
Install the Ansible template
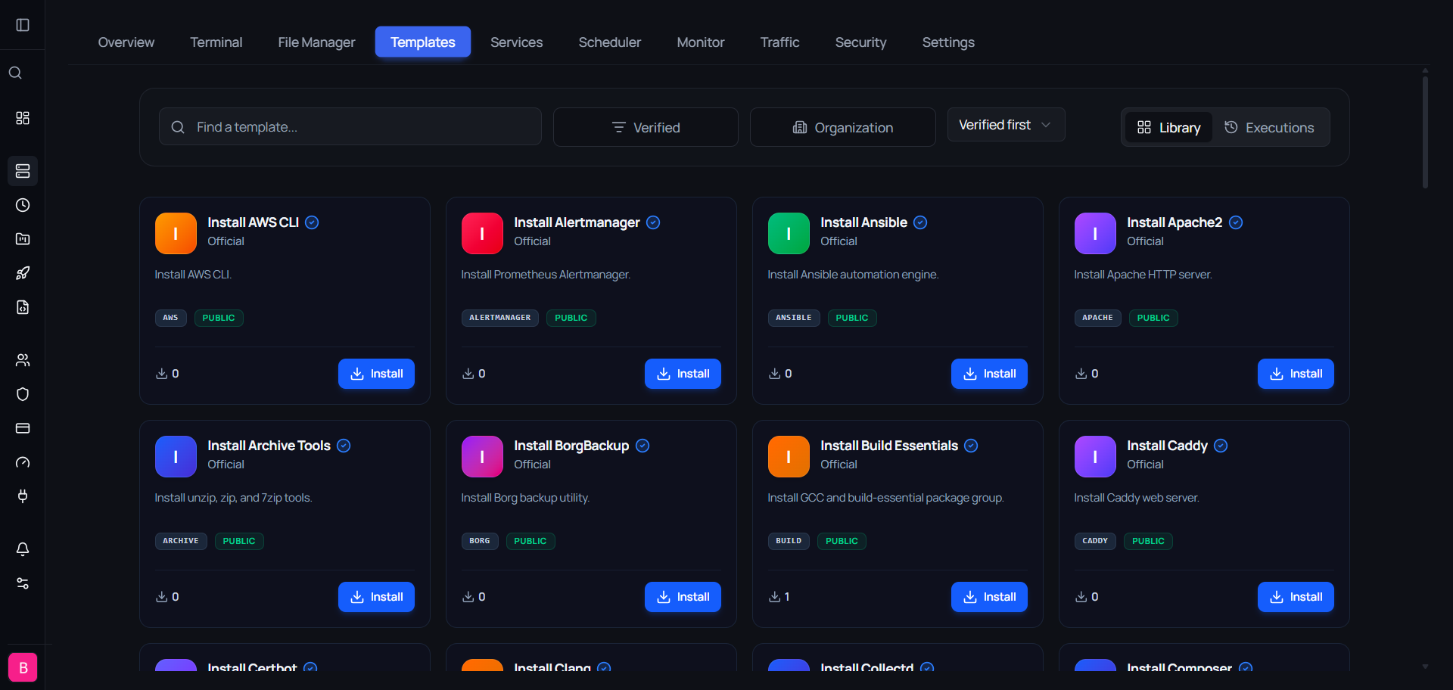(989, 374)
